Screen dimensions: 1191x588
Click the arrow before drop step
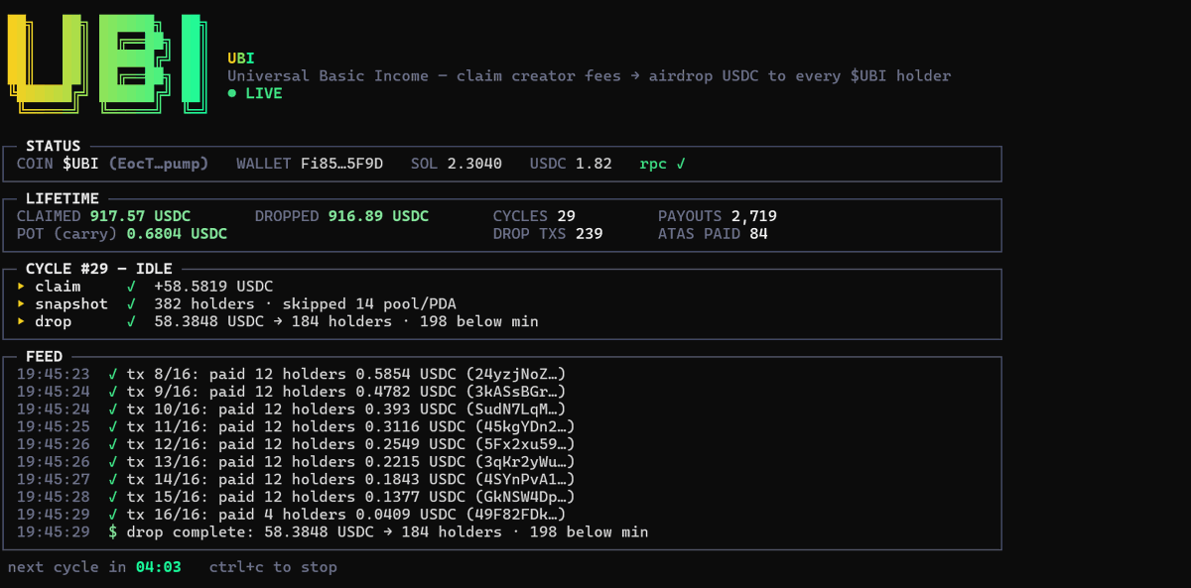pyautogui.click(x=22, y=321)
